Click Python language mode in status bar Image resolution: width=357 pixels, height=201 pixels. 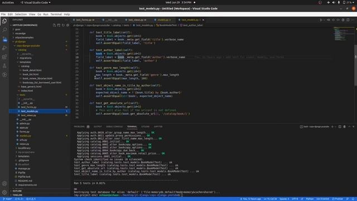point(310,199)
